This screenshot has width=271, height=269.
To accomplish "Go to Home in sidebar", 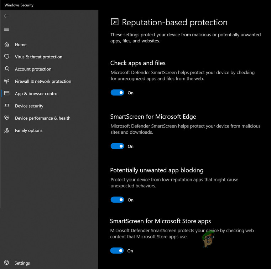I will (x=21, y=45).
